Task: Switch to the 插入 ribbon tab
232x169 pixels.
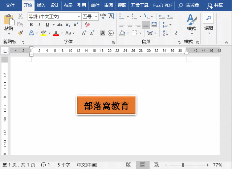Action: point(41,5)
